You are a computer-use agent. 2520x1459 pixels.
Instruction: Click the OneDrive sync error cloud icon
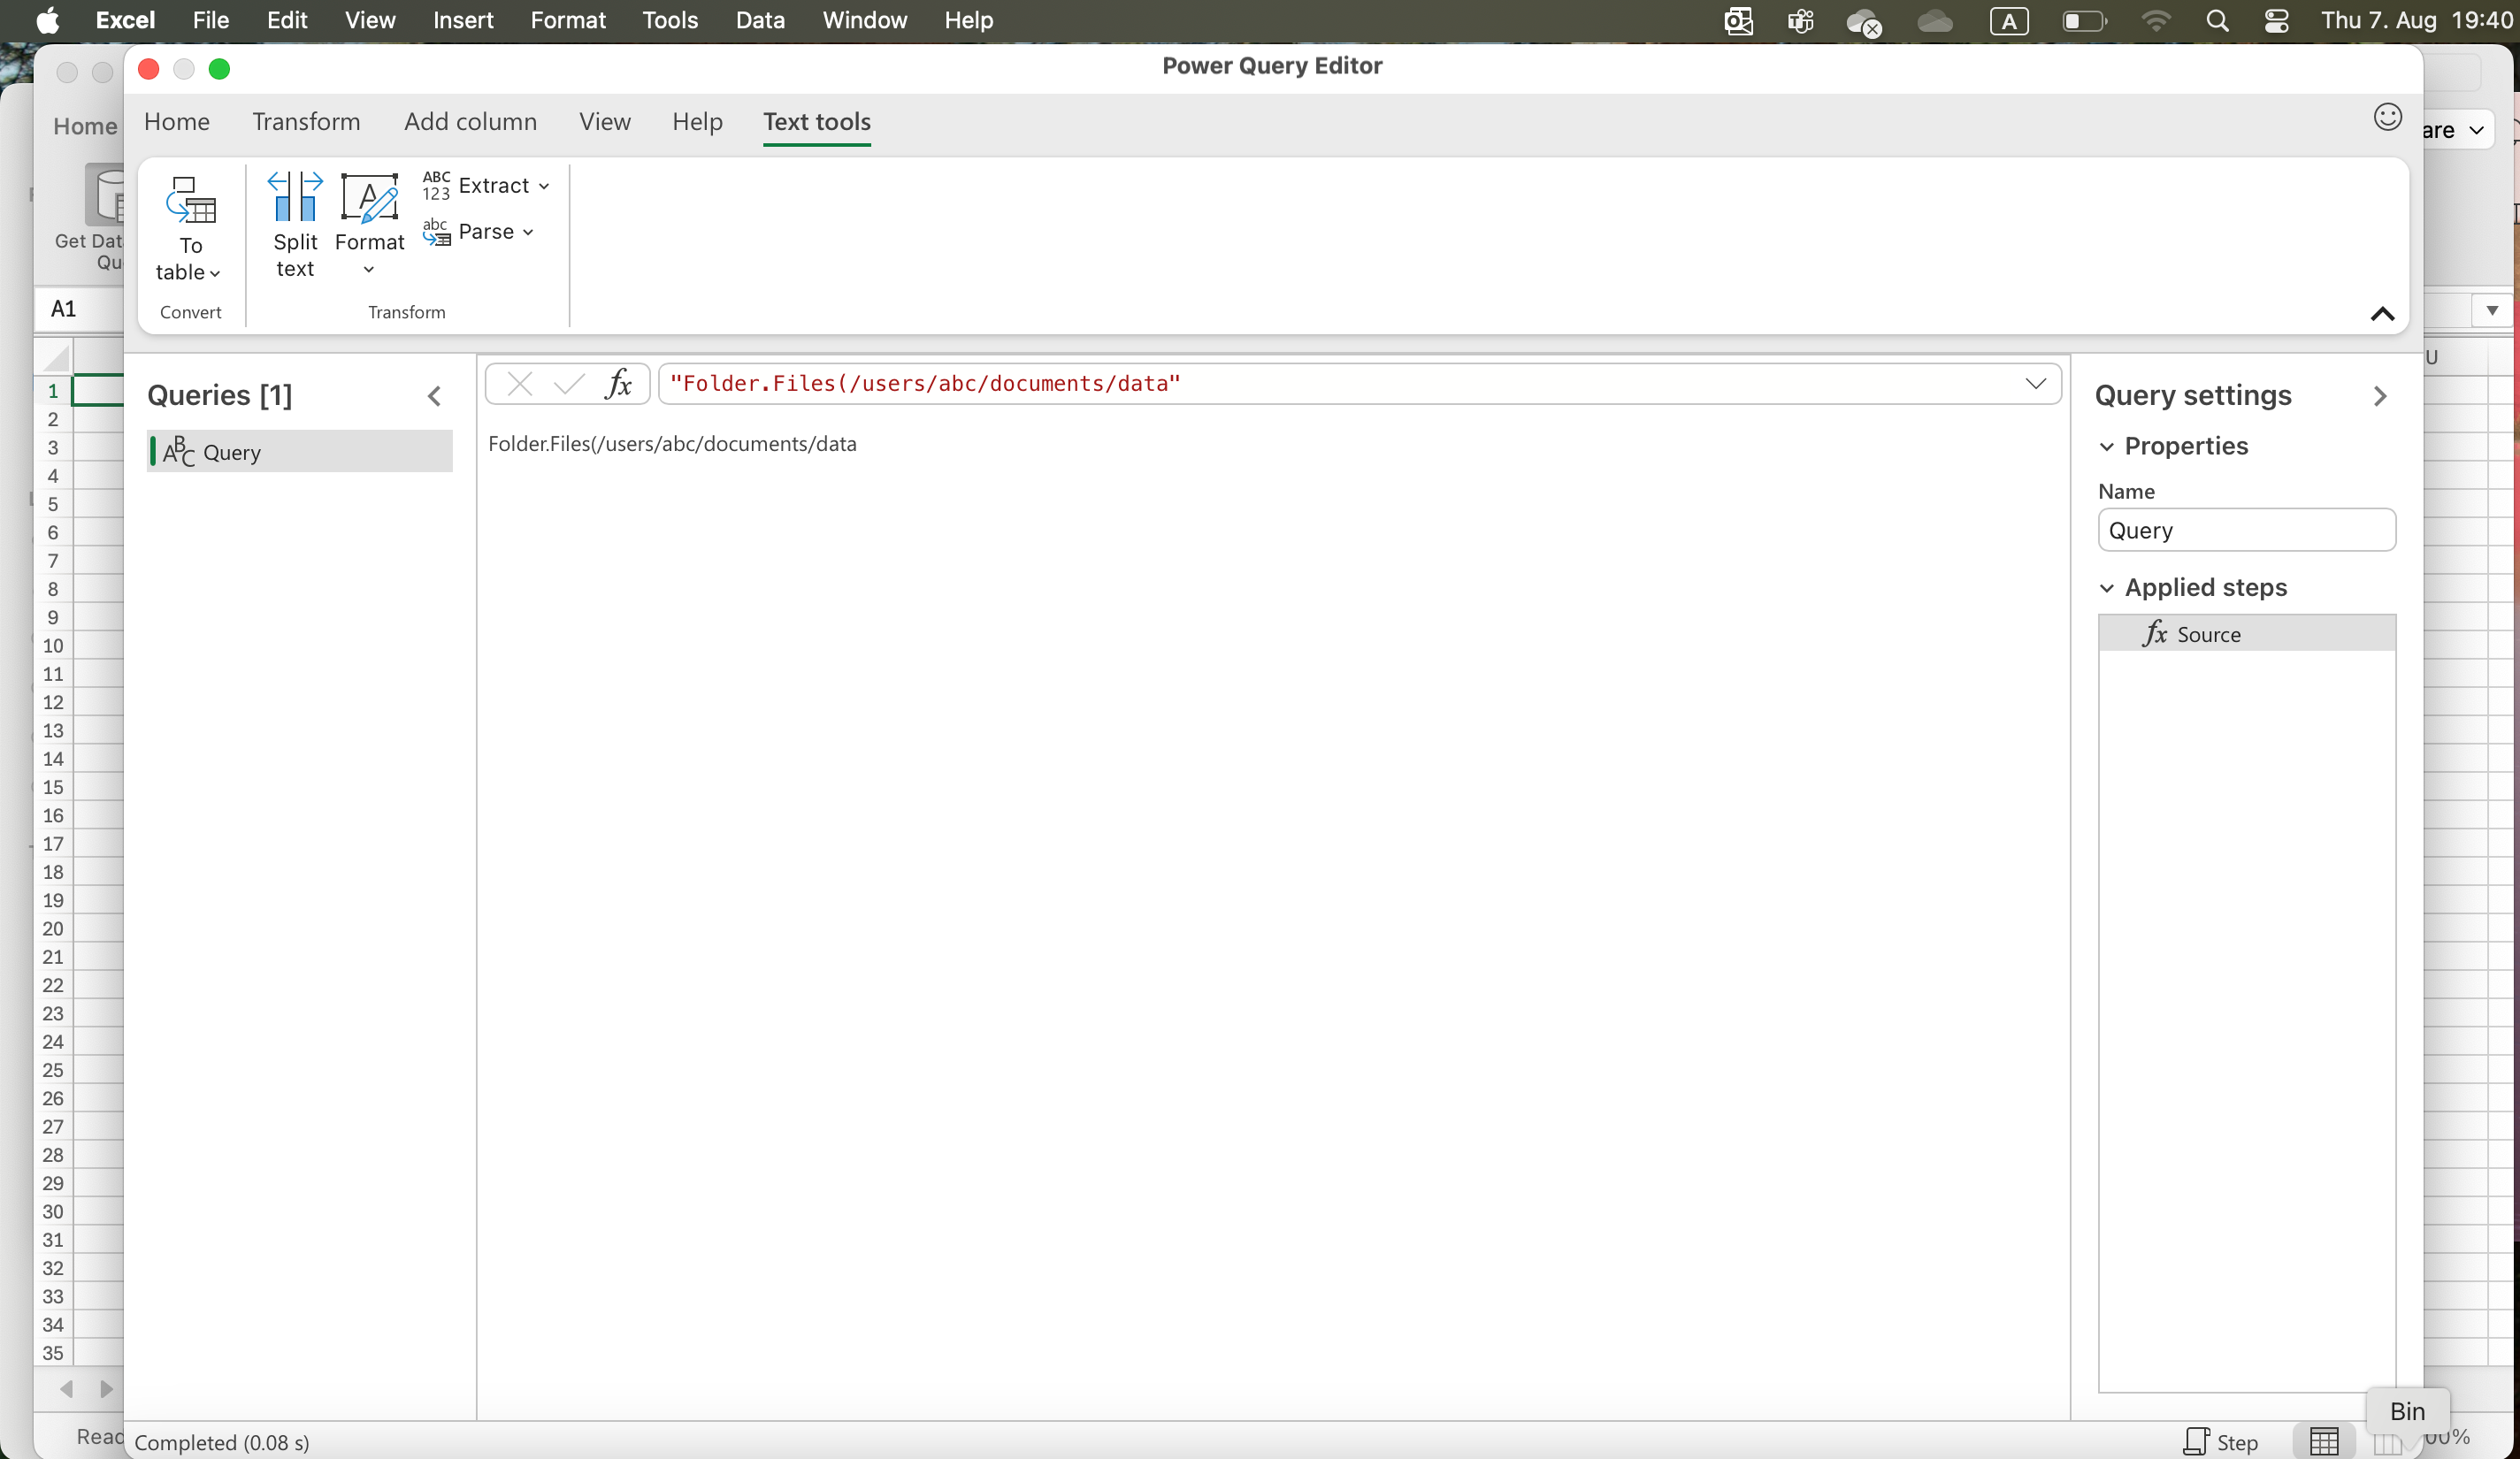click(1864, 21)
